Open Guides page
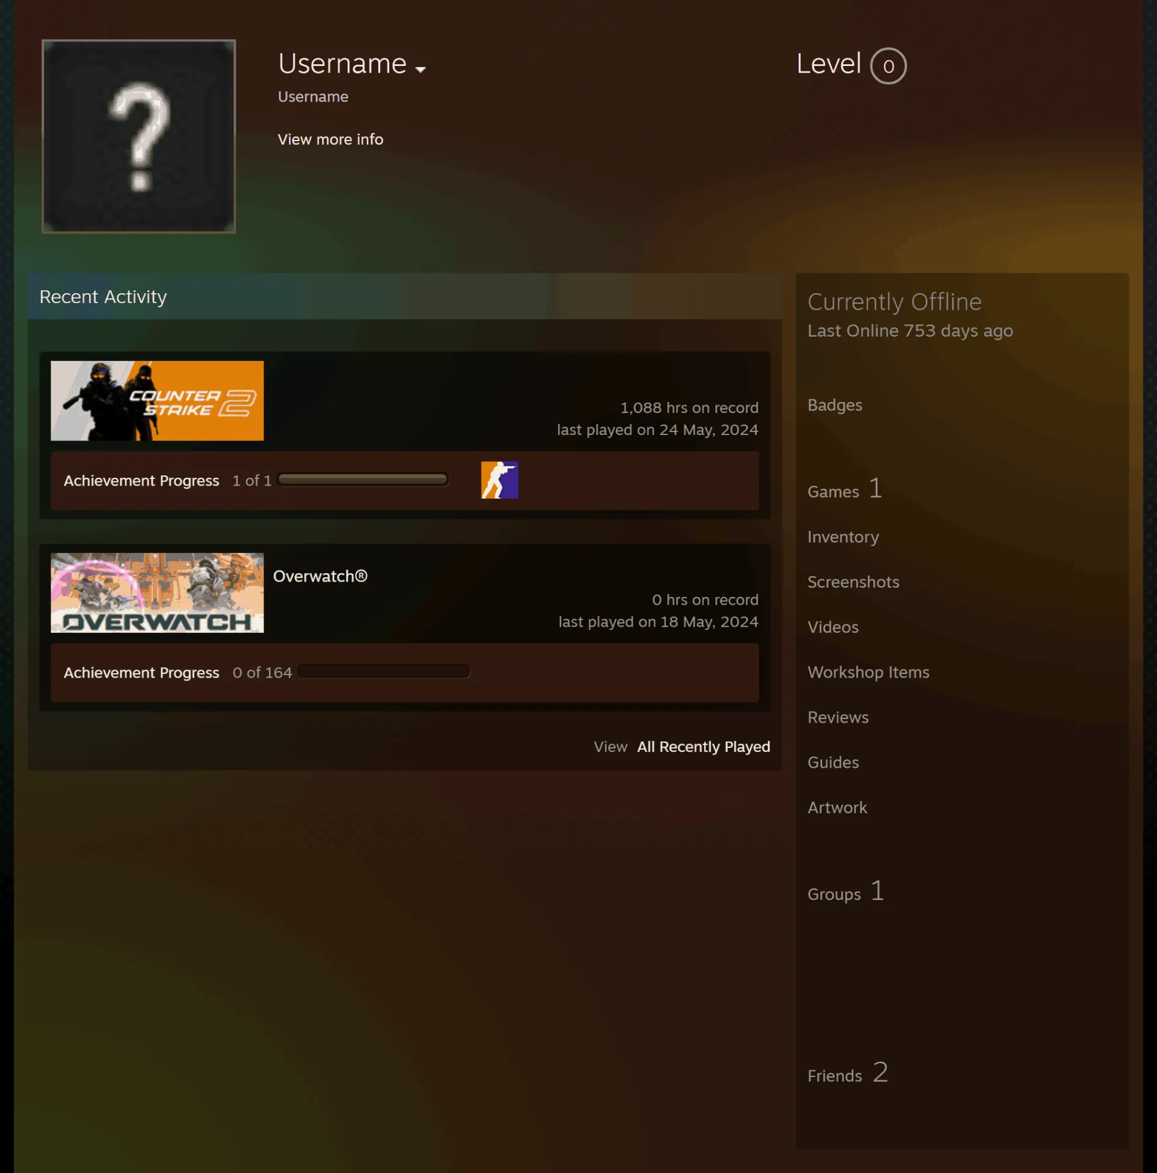The width and height of the screenshot is (1157, 1173). (832, 762)
